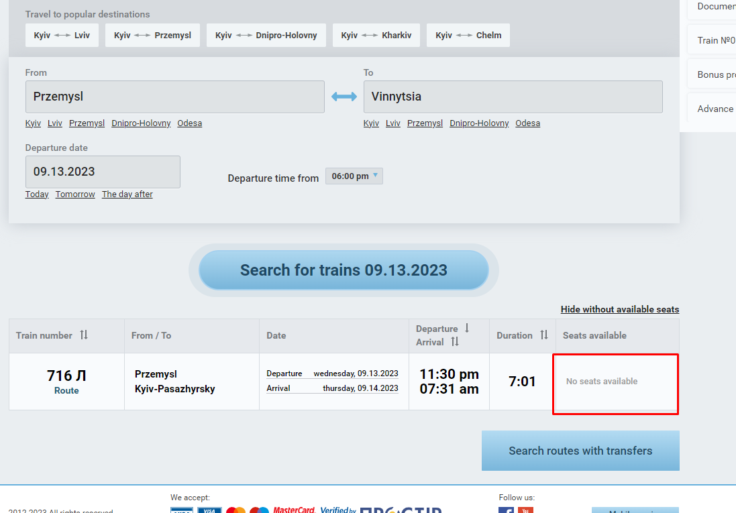Set departure date to The day after

pyautogui.click(x=127, y=194)
